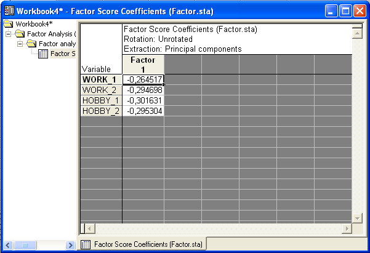This screenshot has height=253, width=370.
Task: Collapse the Factor Analysis tree node
Action: point(9,34)
